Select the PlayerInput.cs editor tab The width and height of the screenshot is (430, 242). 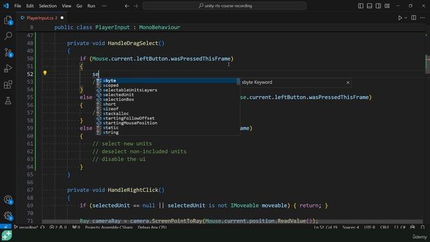pyautogui.click(x=42, y=18)
